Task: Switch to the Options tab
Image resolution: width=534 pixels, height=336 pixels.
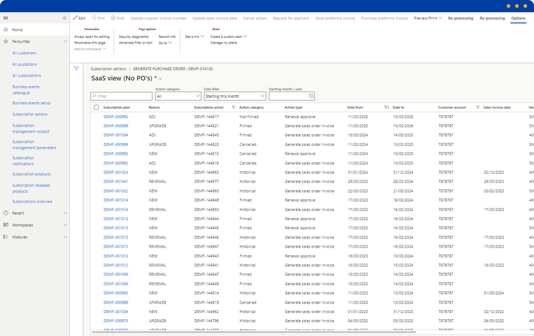Action: pos(518,18)
